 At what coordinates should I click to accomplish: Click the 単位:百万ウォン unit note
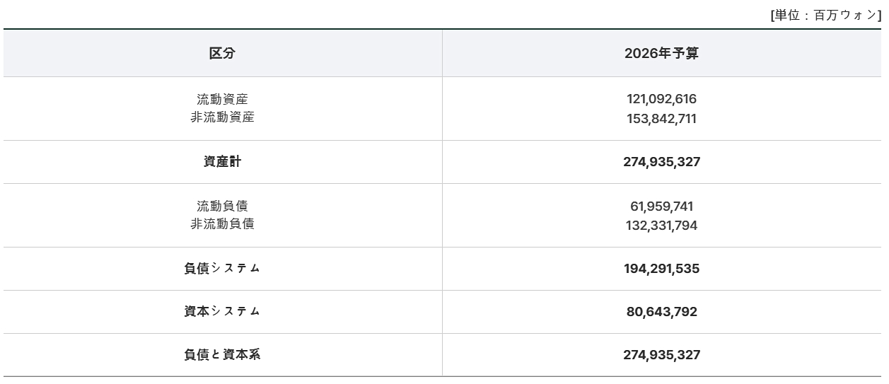pos(825,16)
